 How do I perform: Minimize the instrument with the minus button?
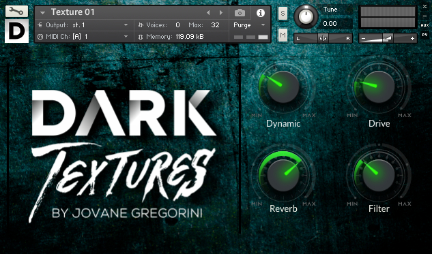pos(425,16)
